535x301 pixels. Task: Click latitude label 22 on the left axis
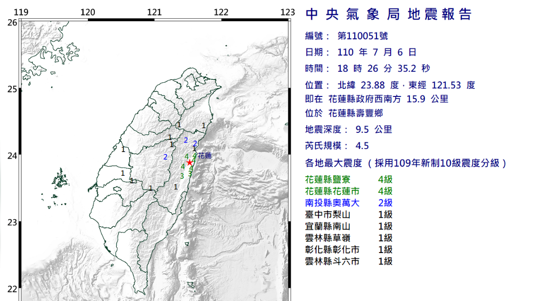(x=12, y=289)
